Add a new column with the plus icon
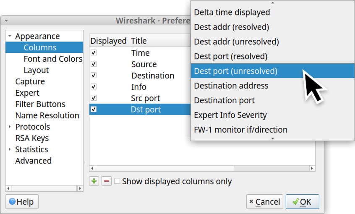 pos(94,181)
